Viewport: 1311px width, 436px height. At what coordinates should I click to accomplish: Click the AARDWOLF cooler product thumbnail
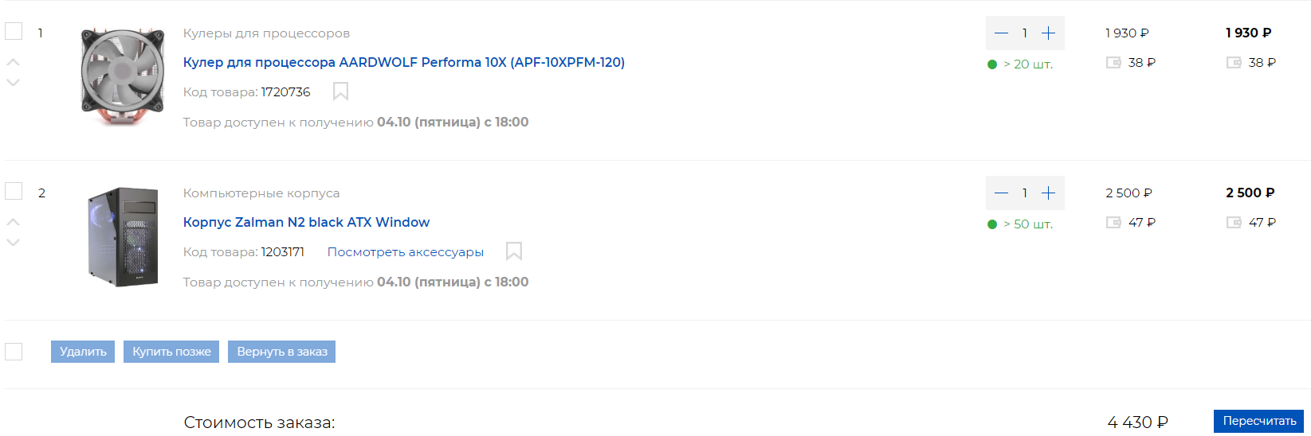(x=123, y=77)
